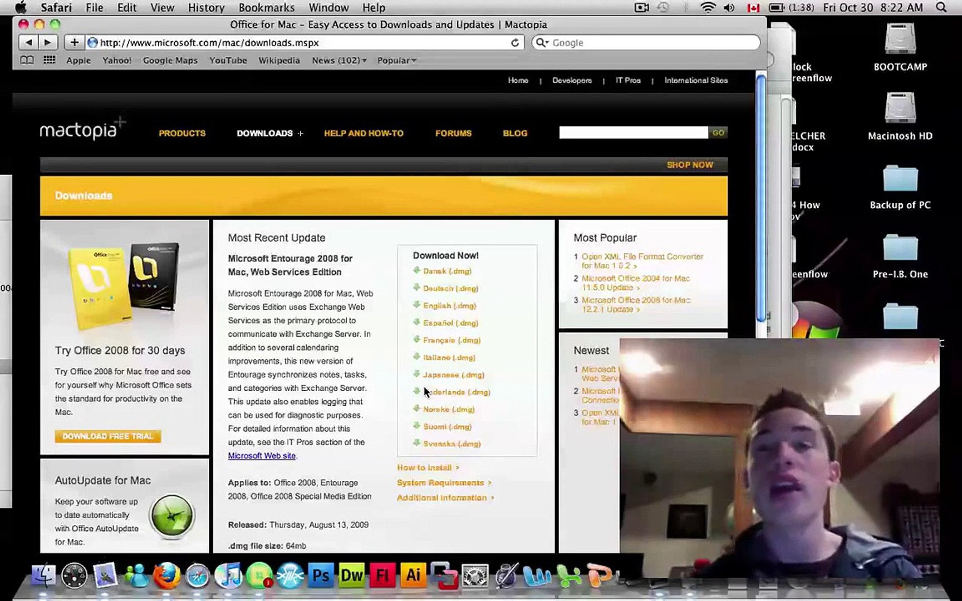Open the Bookmarks menu
The width and height of the screenshot is (962, 601).
[267, 8]
